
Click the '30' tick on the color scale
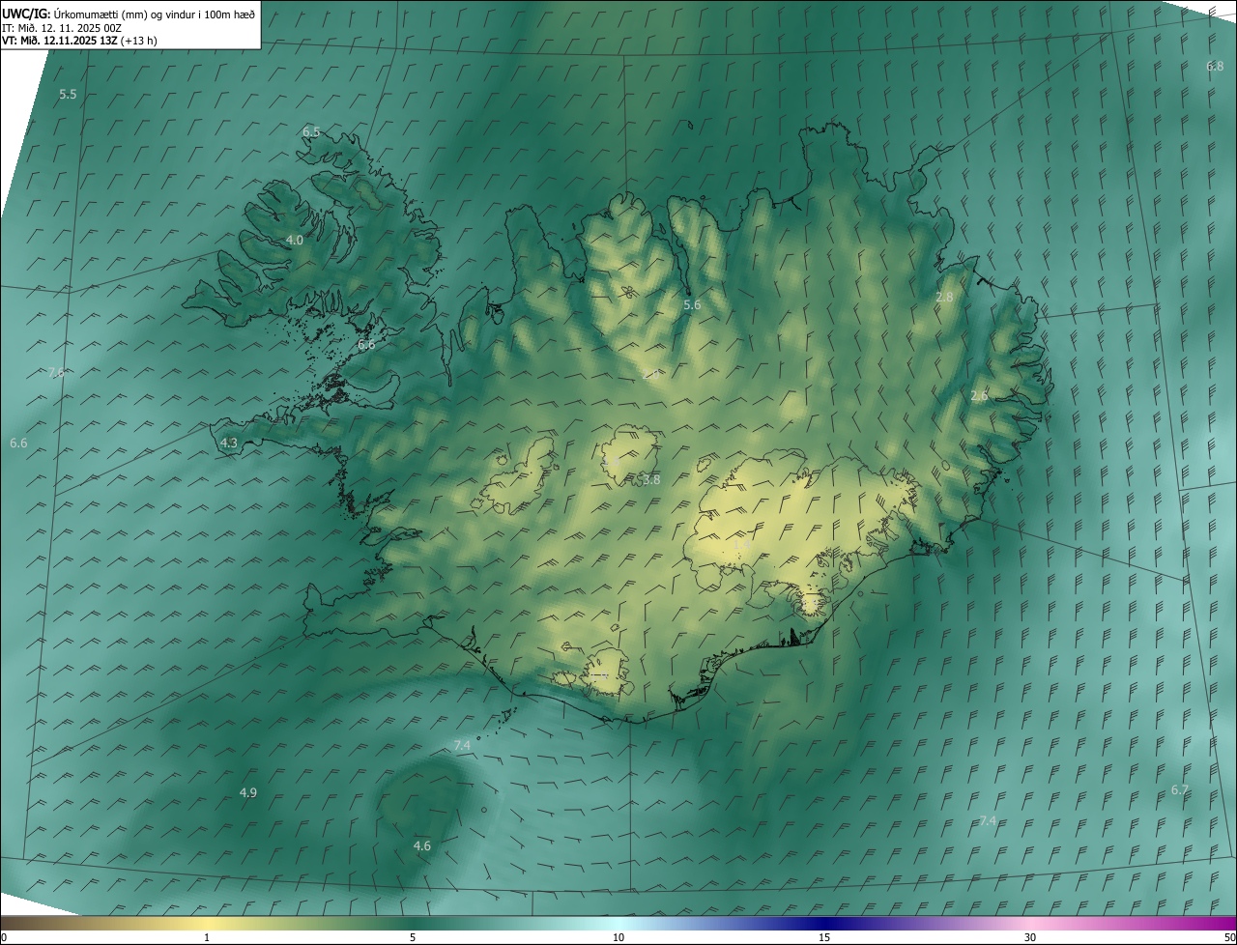pyautogui.click(x=1030, y=937)
